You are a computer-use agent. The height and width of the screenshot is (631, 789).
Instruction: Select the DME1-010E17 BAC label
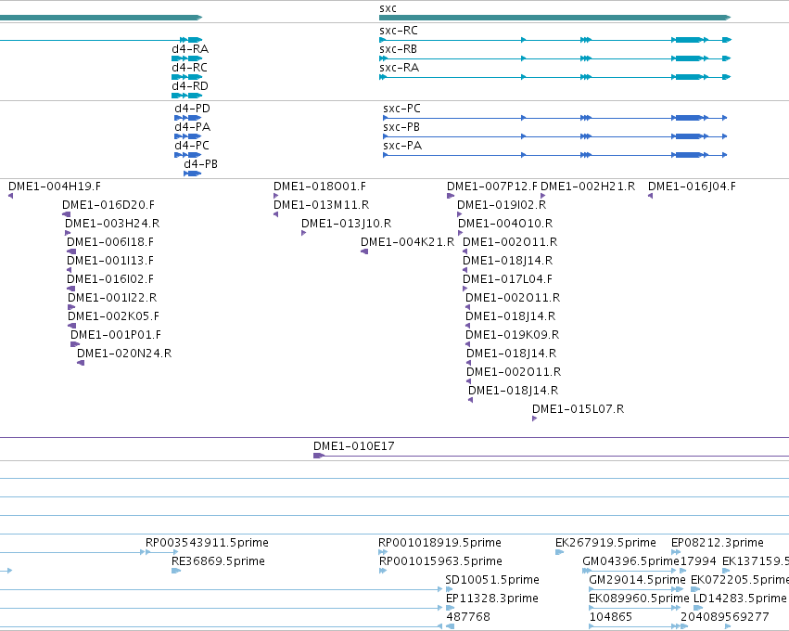point(354,446)
